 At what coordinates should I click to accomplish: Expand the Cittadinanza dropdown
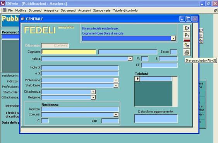[x=93, y=92]
